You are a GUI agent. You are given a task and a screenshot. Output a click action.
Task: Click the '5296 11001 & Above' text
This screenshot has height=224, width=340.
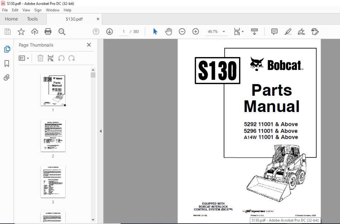pos(271,131)
